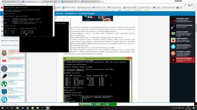Click the diskpart console scrollbar
This screenshot has width=197, height=110.
[x=54, y=21]
